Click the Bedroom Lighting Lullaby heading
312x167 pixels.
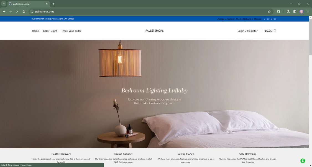pyautogui.click(x=154, y=91)
